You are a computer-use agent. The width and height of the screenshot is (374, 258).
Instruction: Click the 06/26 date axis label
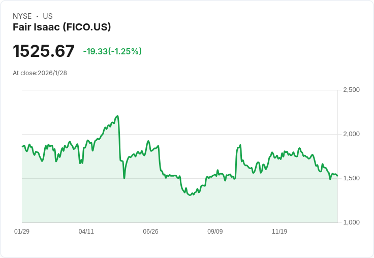click(x=151, y=232)
